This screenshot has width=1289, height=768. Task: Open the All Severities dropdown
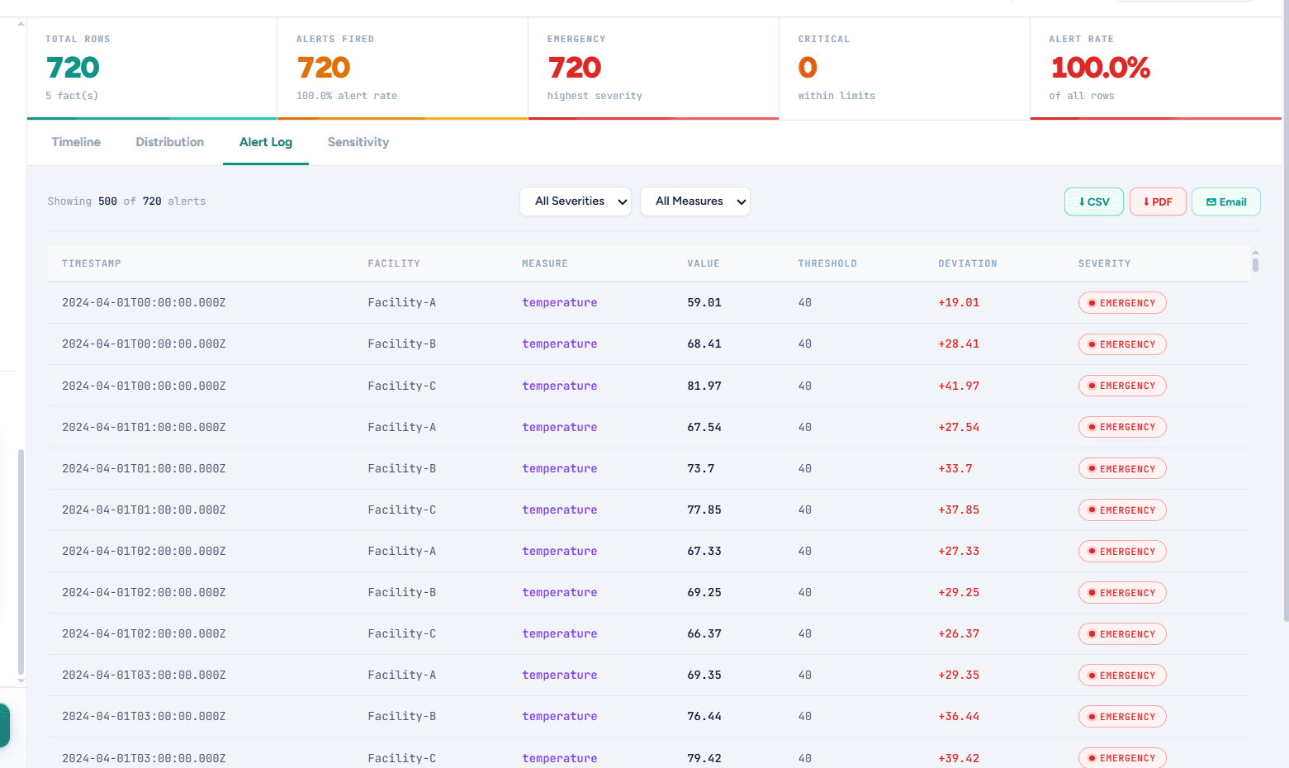pos(575,201)
